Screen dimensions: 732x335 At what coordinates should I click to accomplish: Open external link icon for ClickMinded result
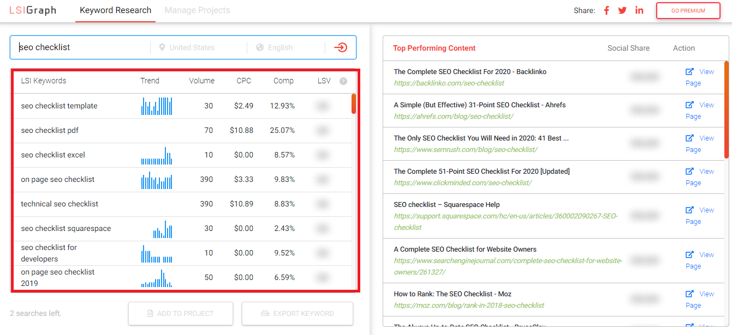[x=690, y=171]
